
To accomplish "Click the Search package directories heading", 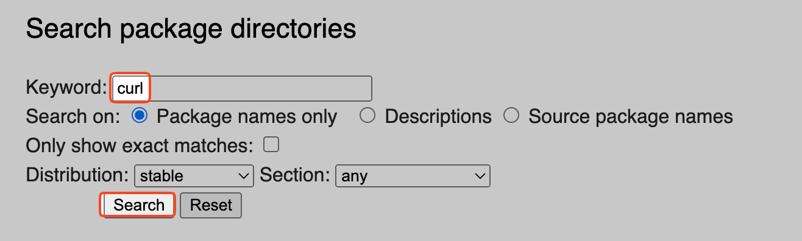I will 191,29.
